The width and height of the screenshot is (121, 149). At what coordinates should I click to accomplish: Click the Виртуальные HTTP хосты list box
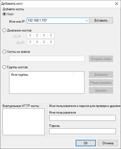23,122
